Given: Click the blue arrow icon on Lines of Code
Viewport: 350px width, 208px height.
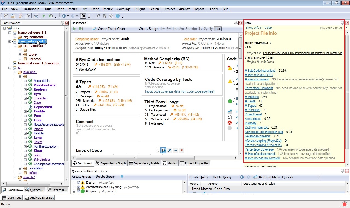Looking at the screenshot, I should [x=175, y=150].
